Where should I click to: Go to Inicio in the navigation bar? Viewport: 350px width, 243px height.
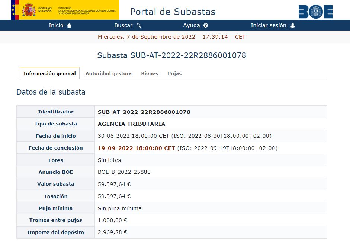pyautogui.click(x=56, y=26)
